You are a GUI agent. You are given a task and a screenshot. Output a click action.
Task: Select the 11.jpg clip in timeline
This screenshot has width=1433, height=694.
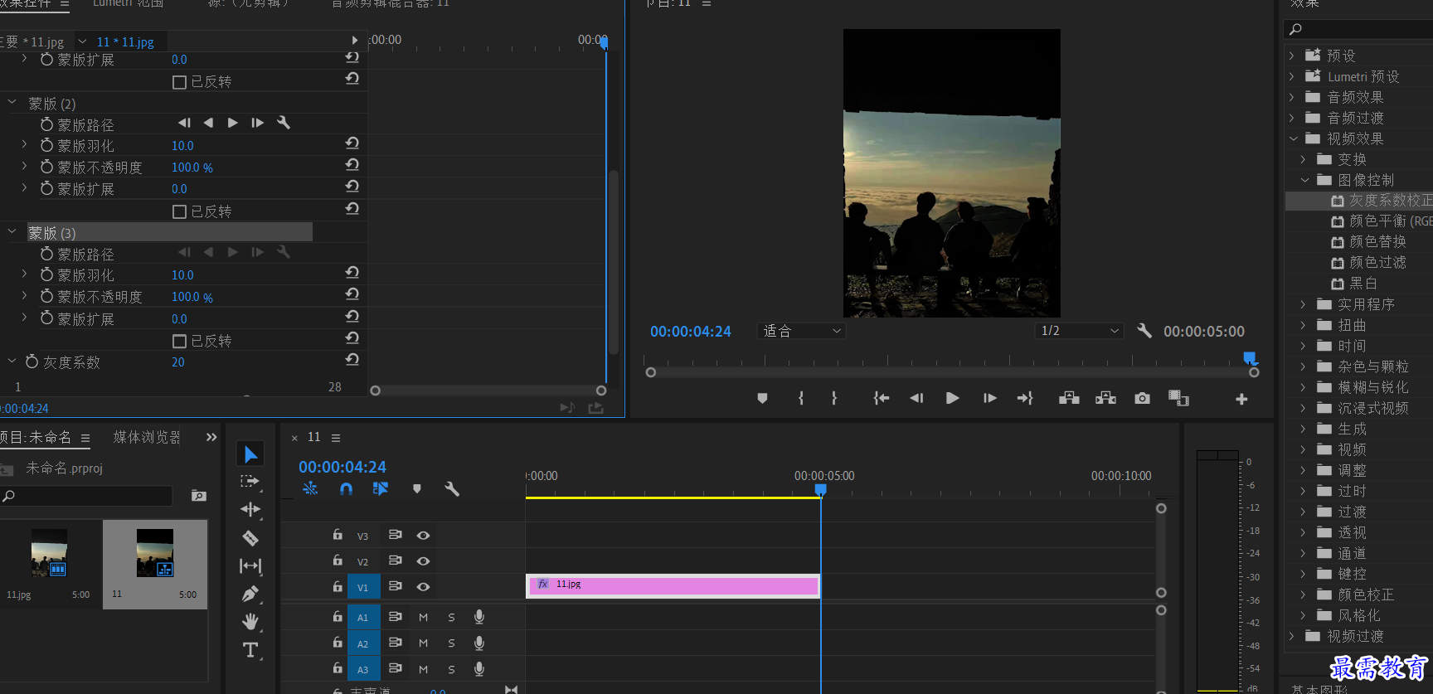(x=673, y=585)
